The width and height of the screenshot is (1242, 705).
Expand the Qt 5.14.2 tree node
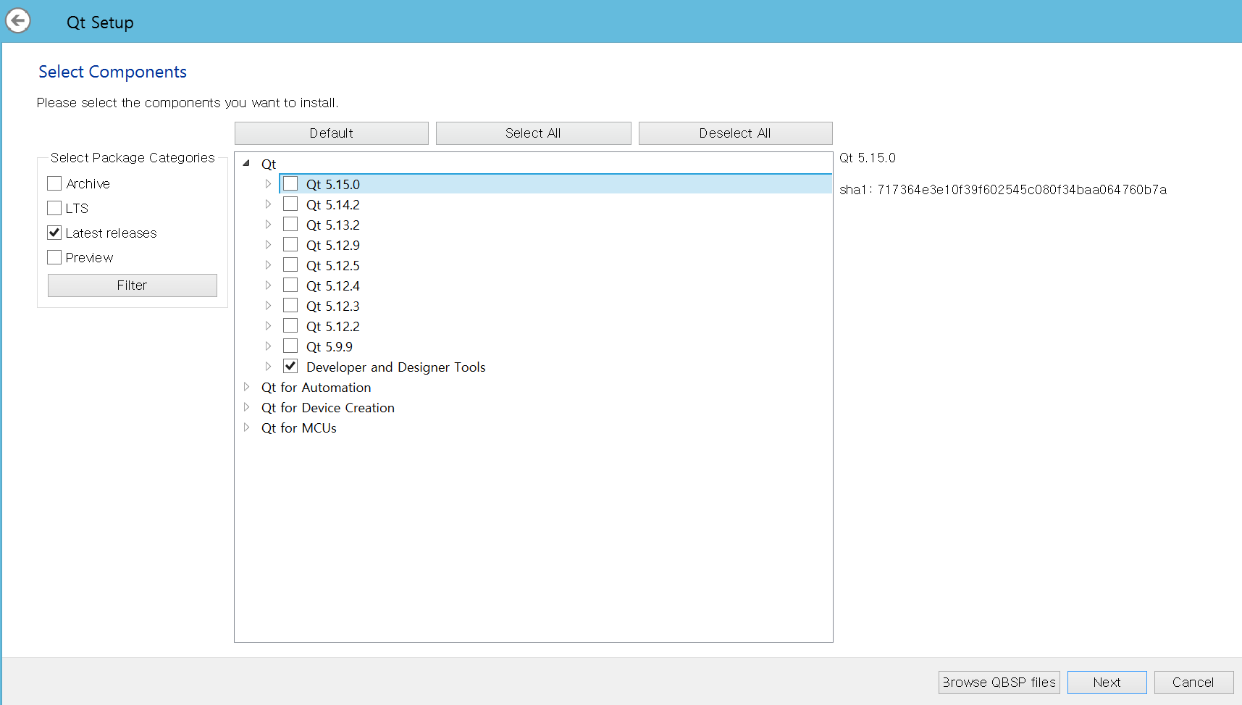pos(268,204)
